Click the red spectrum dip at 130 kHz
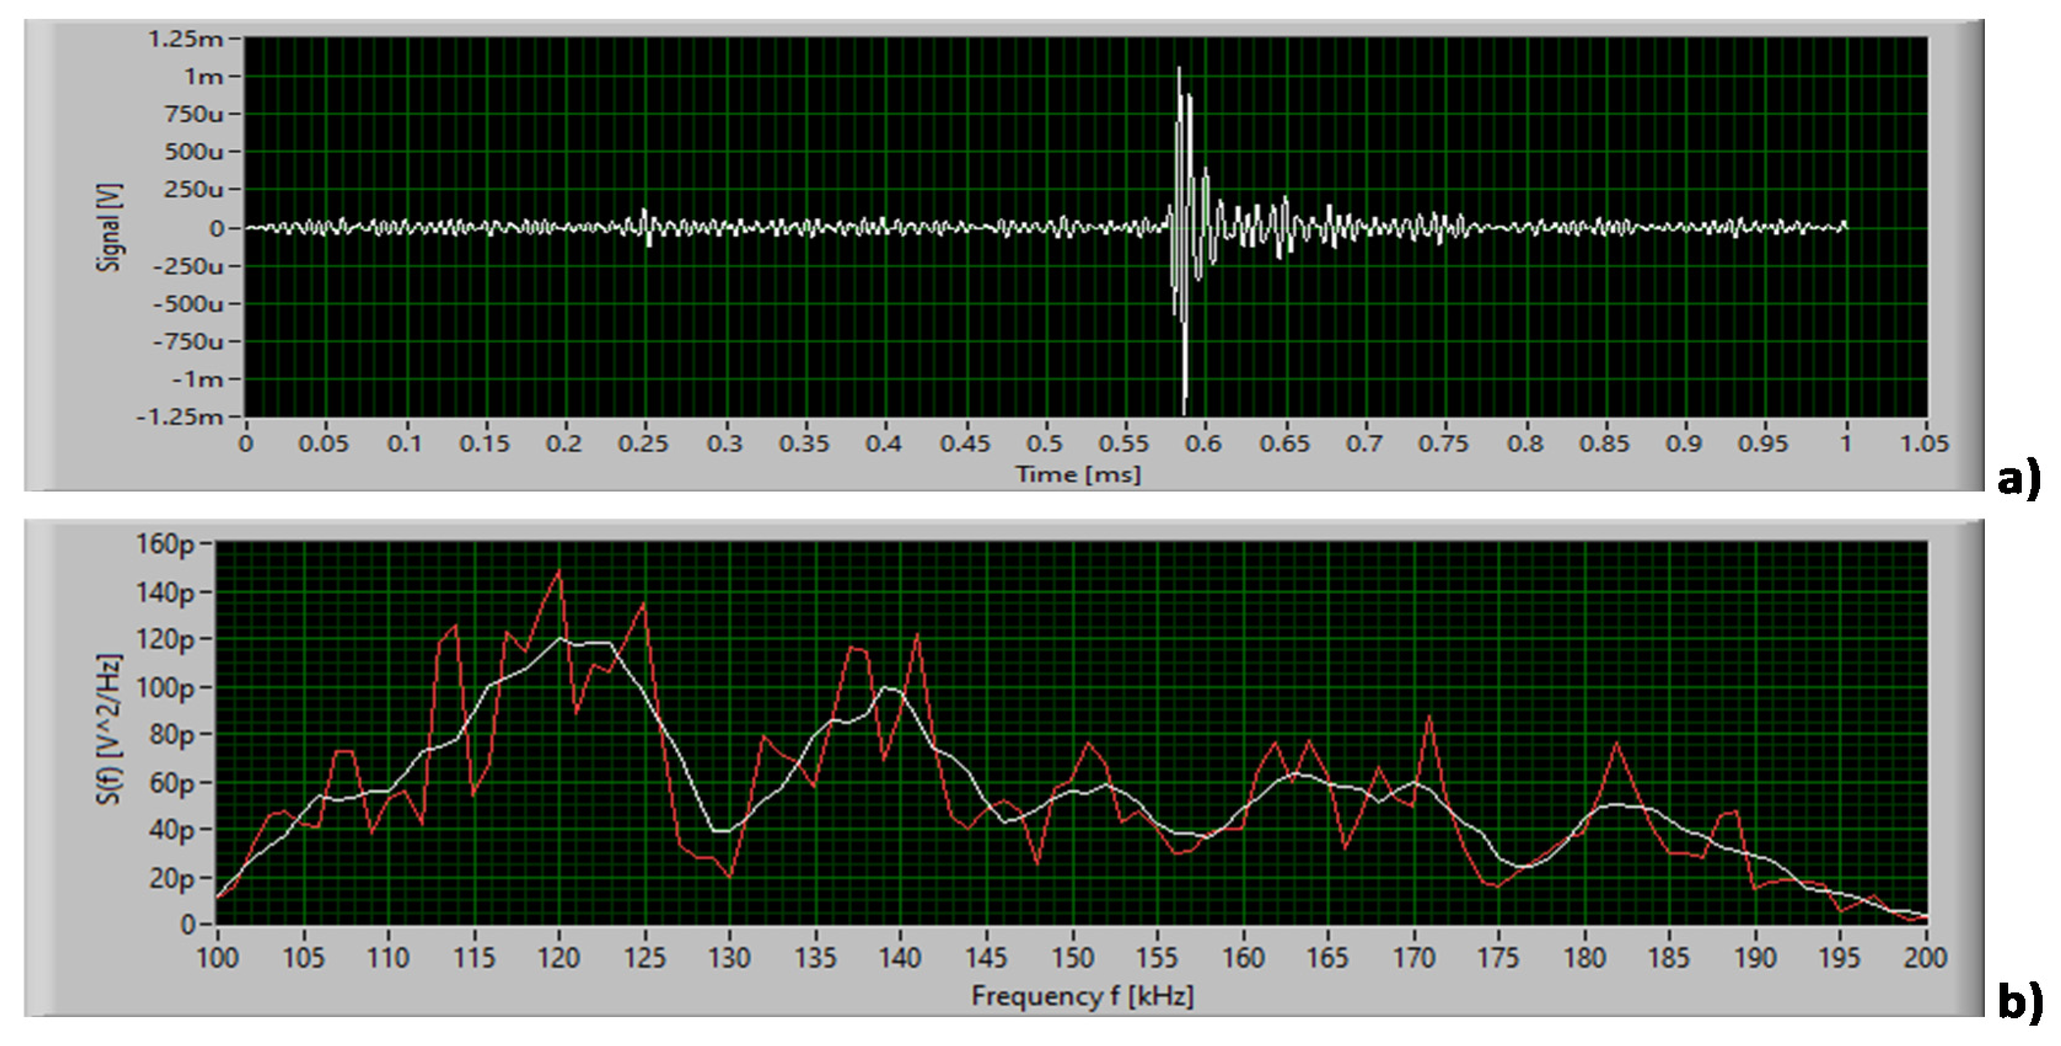Screen dimensions: 2061x1046 (730, 876)
